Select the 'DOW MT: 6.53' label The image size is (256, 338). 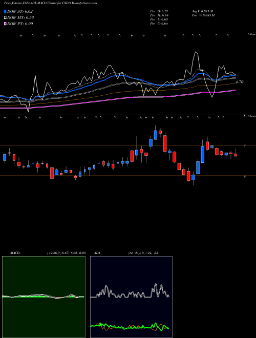tap(20, 17)
